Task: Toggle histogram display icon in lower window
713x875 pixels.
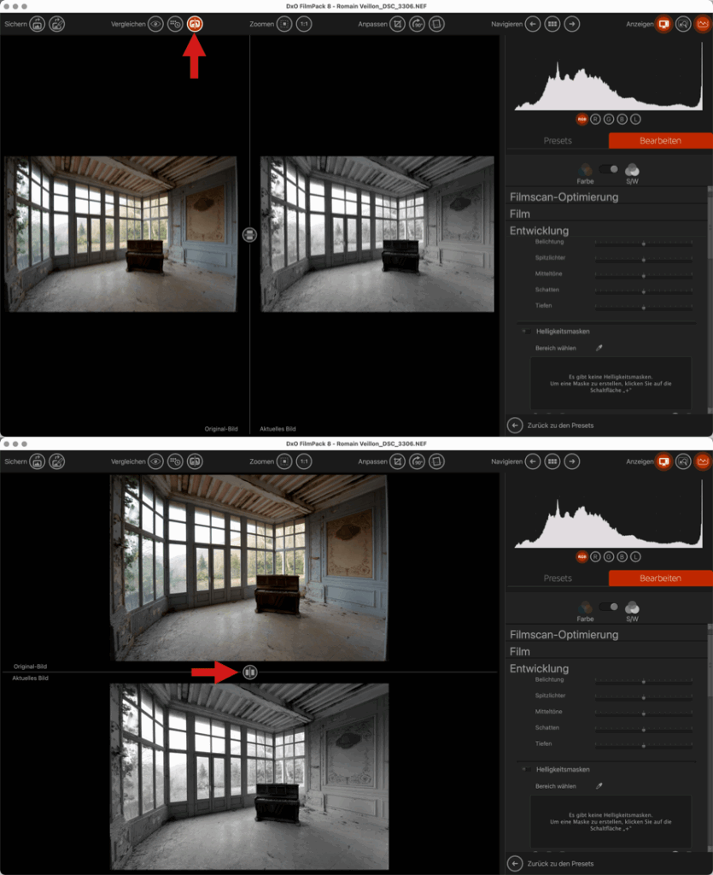Action: [702, 461]
